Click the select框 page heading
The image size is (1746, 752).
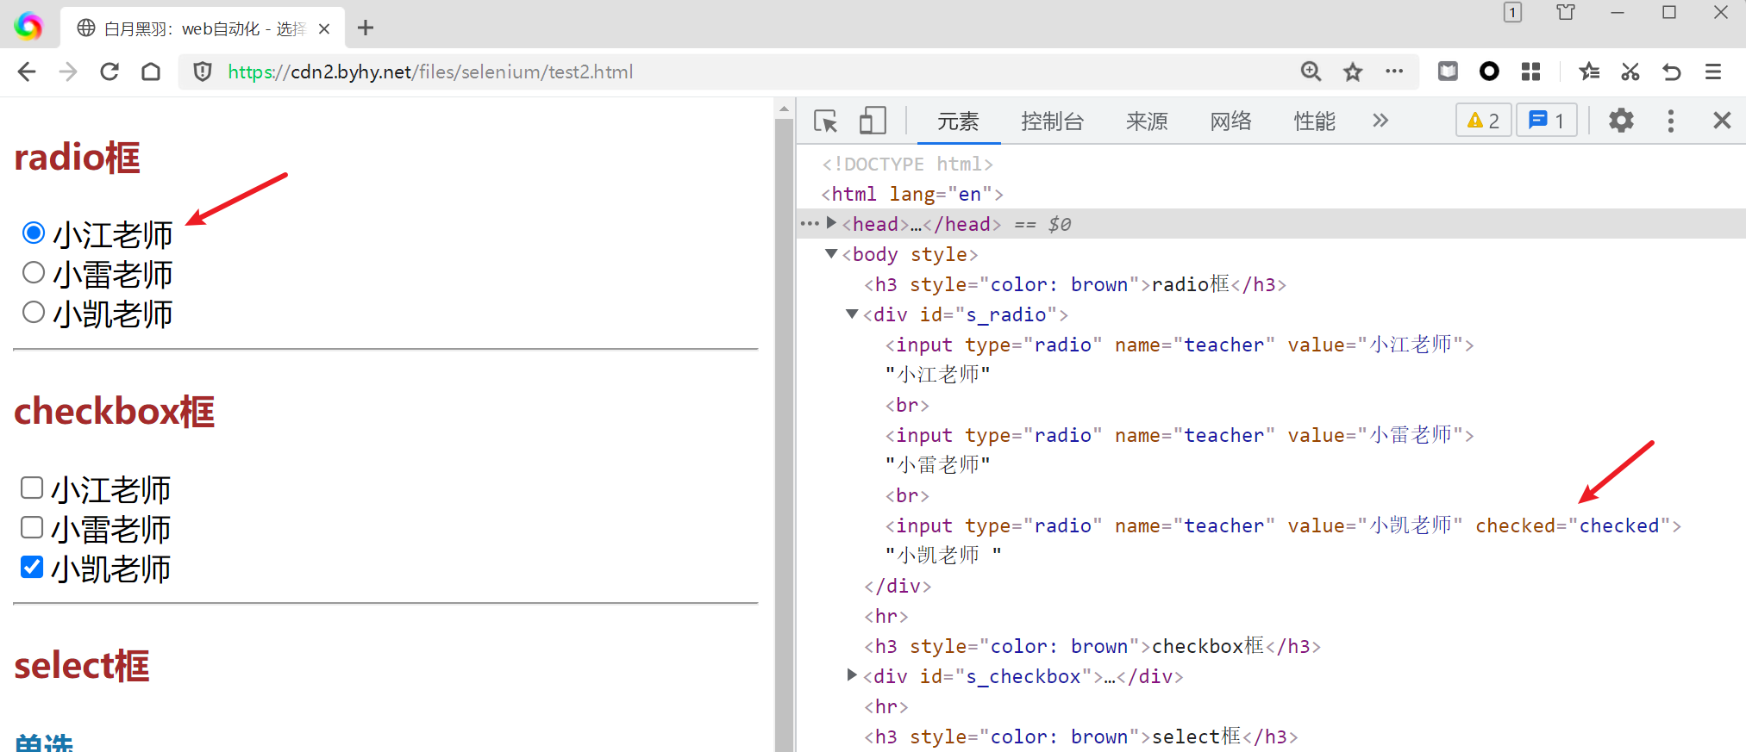[x=82, y=665]
